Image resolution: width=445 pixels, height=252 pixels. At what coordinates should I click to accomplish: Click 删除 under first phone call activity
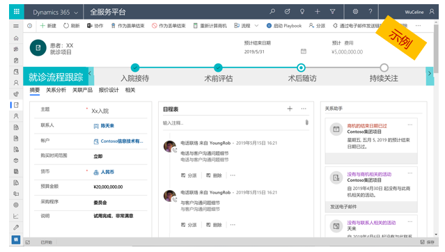pyautogui.click(x=214, y=175)
